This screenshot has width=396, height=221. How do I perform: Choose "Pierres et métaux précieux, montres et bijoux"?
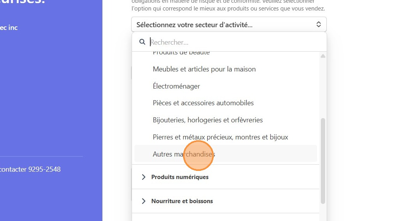220,137
